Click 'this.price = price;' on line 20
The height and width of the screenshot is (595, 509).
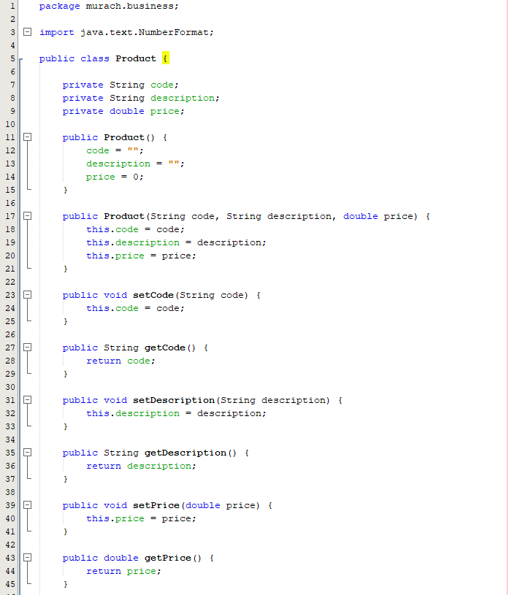pyautogui.click(x=141, y=256)
